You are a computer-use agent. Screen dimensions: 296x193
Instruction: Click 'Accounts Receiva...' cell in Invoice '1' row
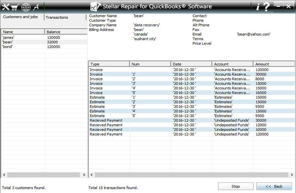coord(232,74)
